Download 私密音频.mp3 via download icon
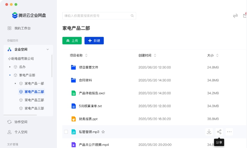The width and height of the screenshot is (247, 148). [x=209, y=132]
